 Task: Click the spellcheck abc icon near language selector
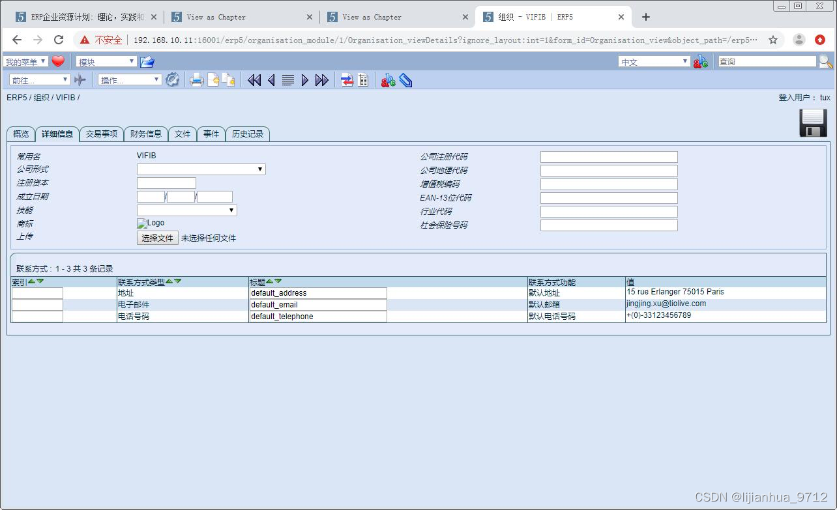point(701,61)
